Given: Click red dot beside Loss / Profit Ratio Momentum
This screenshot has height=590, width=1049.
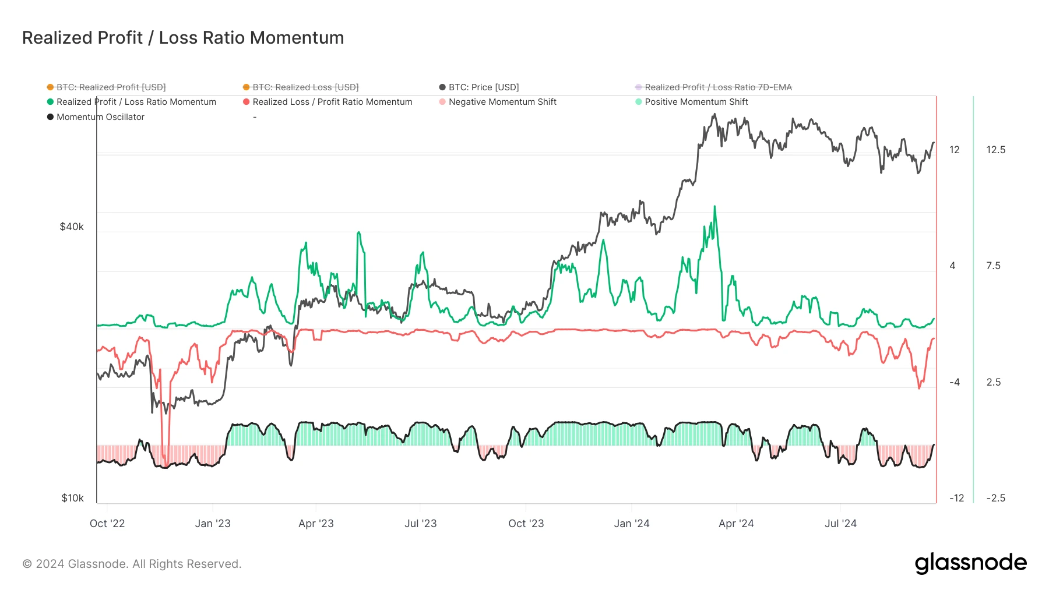Looking at the screenshot, I should pos(247,102).
